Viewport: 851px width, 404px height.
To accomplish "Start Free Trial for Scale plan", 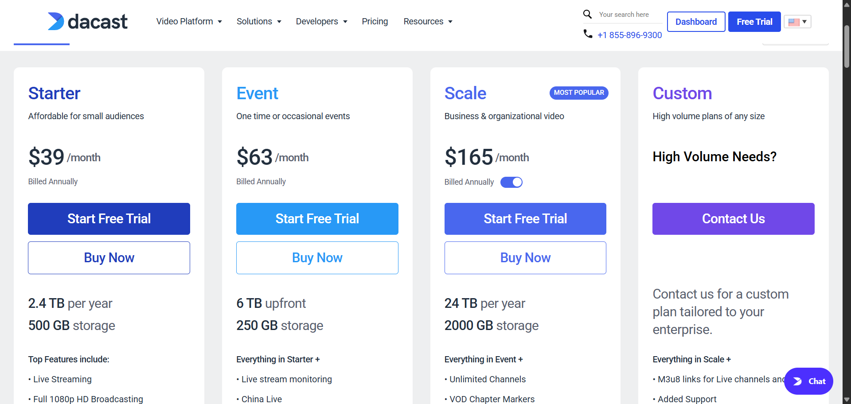I will [x=525, y=219].
